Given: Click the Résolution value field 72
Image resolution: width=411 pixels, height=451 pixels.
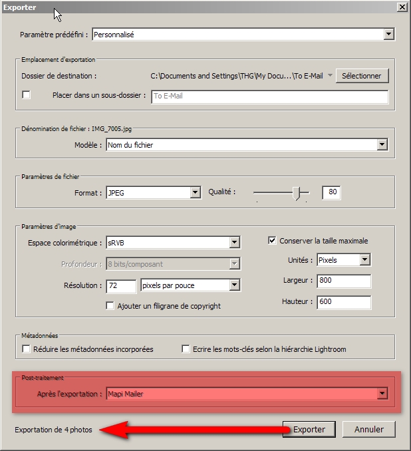Looking at the screenshot, I should [121, 286].
